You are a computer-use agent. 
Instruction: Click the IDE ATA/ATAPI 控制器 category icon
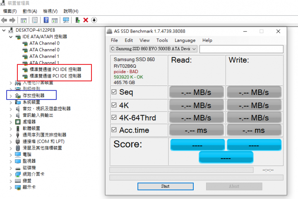point(18,37)
